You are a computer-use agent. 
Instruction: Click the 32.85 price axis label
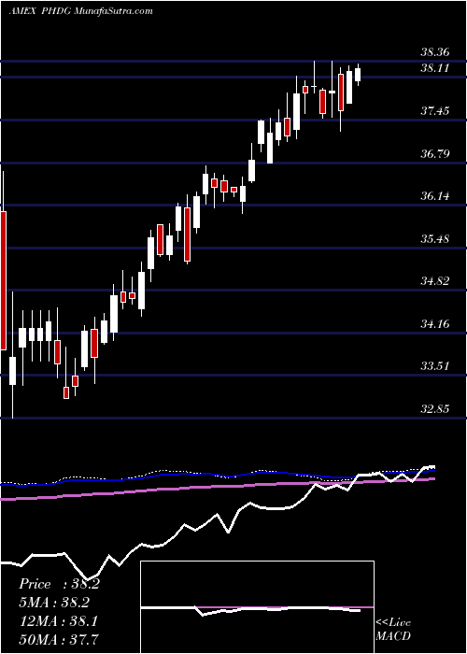tap(435, 409)
